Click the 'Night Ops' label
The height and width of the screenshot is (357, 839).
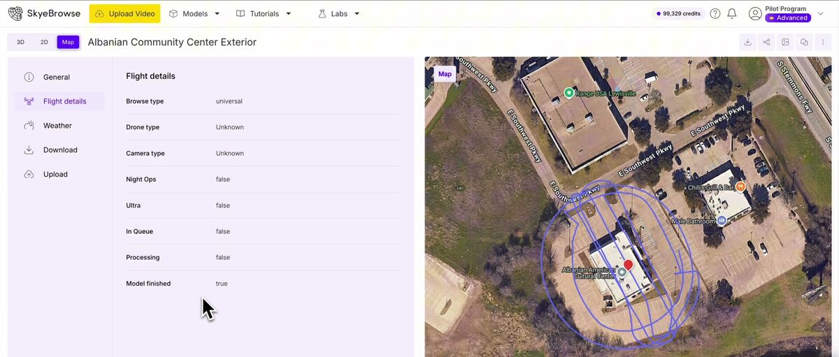coord(141,180)
